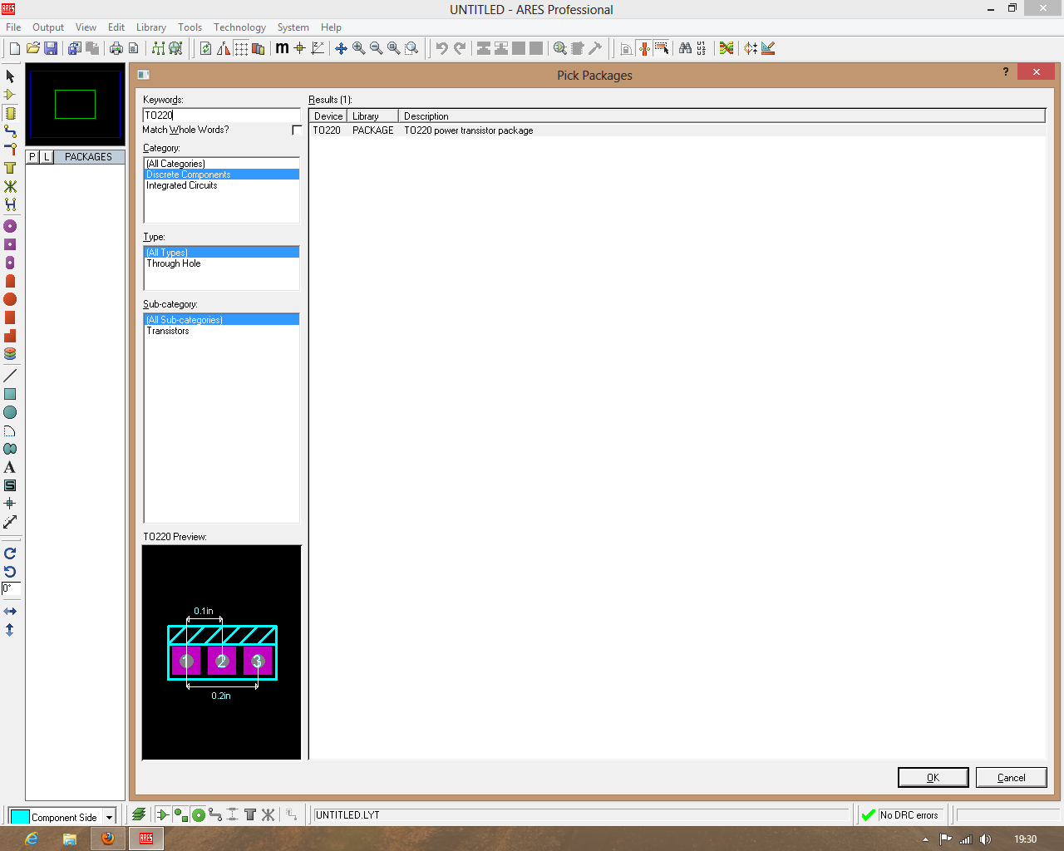Click Cancel in Pick Packages dialog
The width and height of the screenshot is (1064, 851).
pos(1011,778)
